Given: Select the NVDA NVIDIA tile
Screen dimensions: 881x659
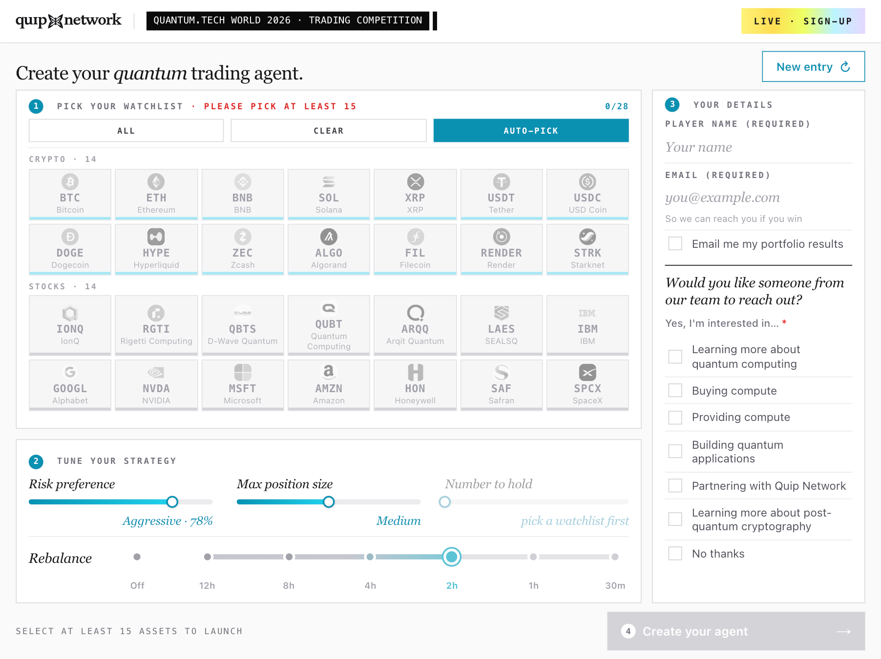Looking at the screenshot, I should [x=156, y=385].
